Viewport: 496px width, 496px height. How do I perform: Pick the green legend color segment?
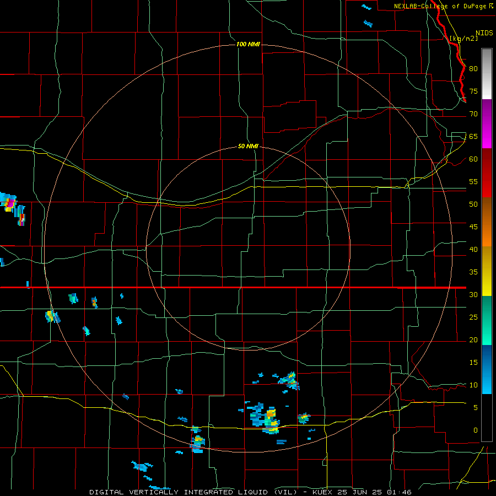tap(487, 320)
